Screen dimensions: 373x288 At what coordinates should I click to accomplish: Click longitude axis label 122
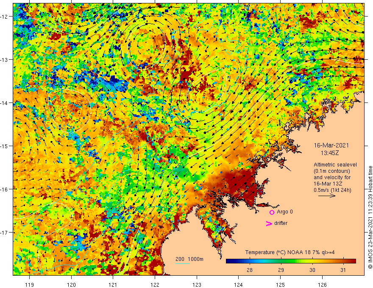[155, 285]
